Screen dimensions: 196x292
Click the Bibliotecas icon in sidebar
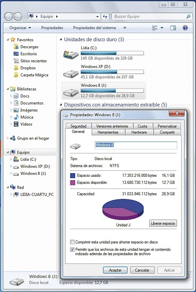pos(13,89)
